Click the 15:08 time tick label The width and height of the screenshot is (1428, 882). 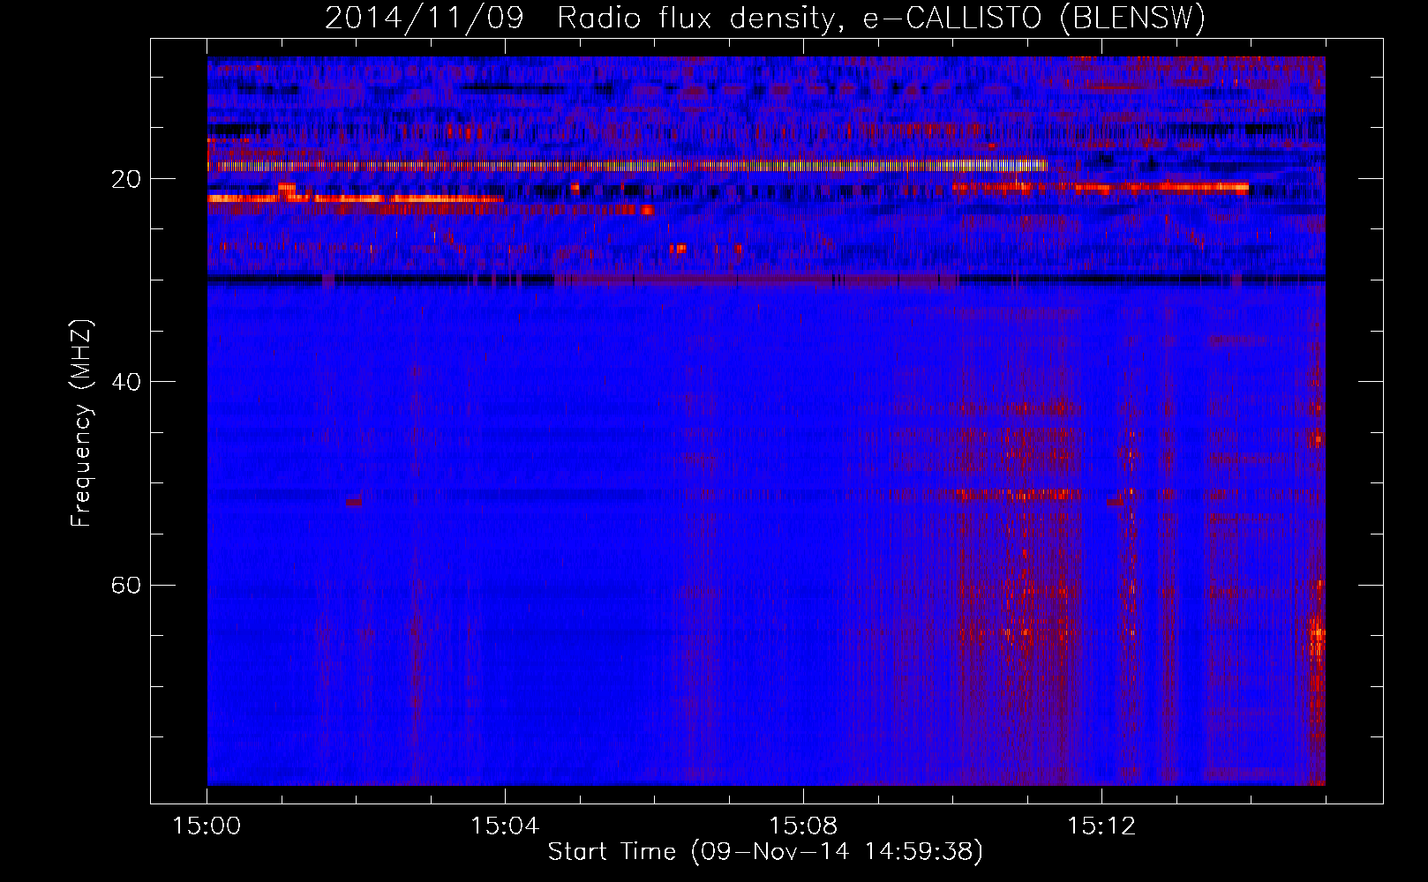click(803, 826)
